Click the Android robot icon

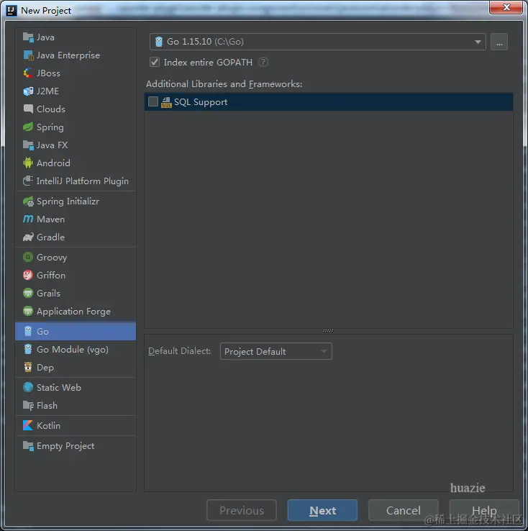click(x=28, y=163)
